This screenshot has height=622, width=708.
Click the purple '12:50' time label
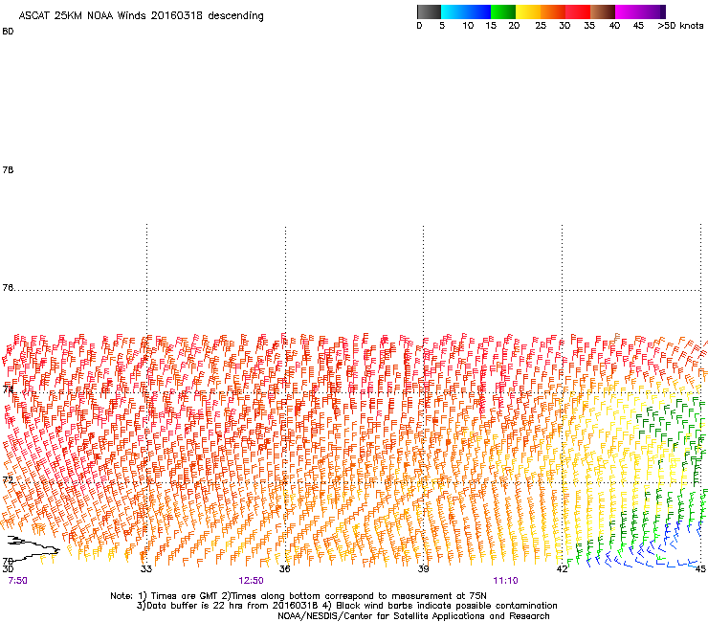(251, 581)
